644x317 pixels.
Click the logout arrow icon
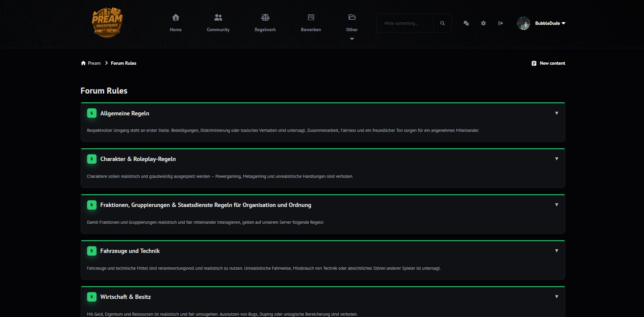500,23
